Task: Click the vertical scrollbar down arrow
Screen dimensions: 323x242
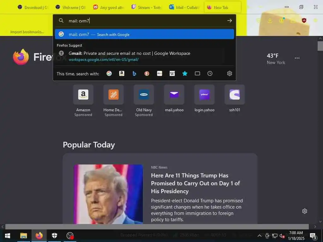Action: [320, 222]
